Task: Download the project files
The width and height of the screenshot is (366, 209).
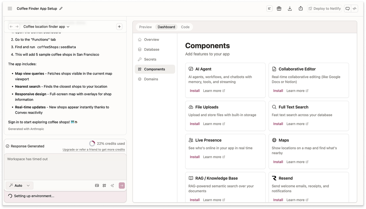Action: click(x=289, y=8)
